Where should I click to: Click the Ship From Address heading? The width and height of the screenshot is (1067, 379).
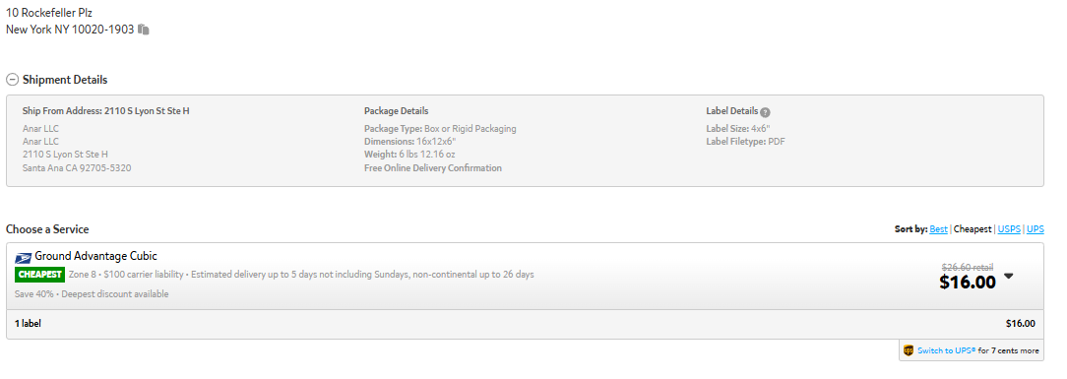106,111
